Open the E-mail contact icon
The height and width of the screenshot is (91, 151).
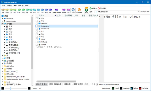(116, 88)
